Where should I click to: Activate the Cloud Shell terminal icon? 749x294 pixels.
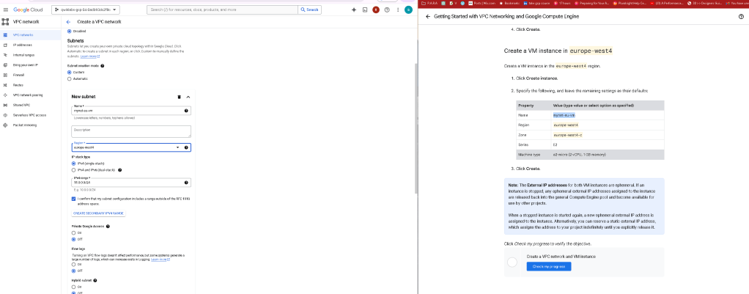coord(365,10)
